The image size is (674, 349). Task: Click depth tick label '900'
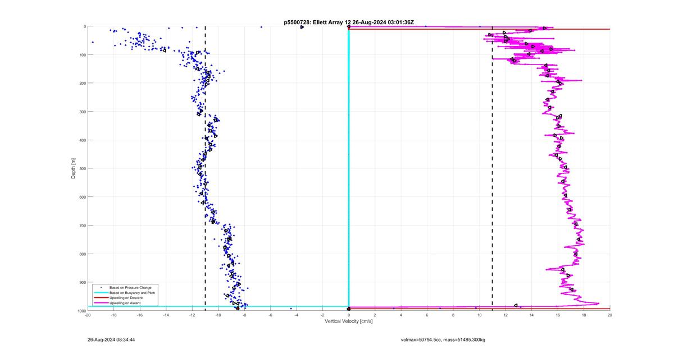point(81,282)
